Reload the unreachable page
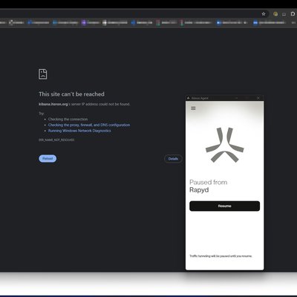Viewport: 297px width, 297px height. [x=48, y=158]
